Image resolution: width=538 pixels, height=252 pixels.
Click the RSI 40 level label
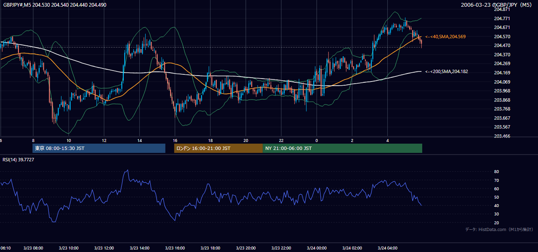496,206
